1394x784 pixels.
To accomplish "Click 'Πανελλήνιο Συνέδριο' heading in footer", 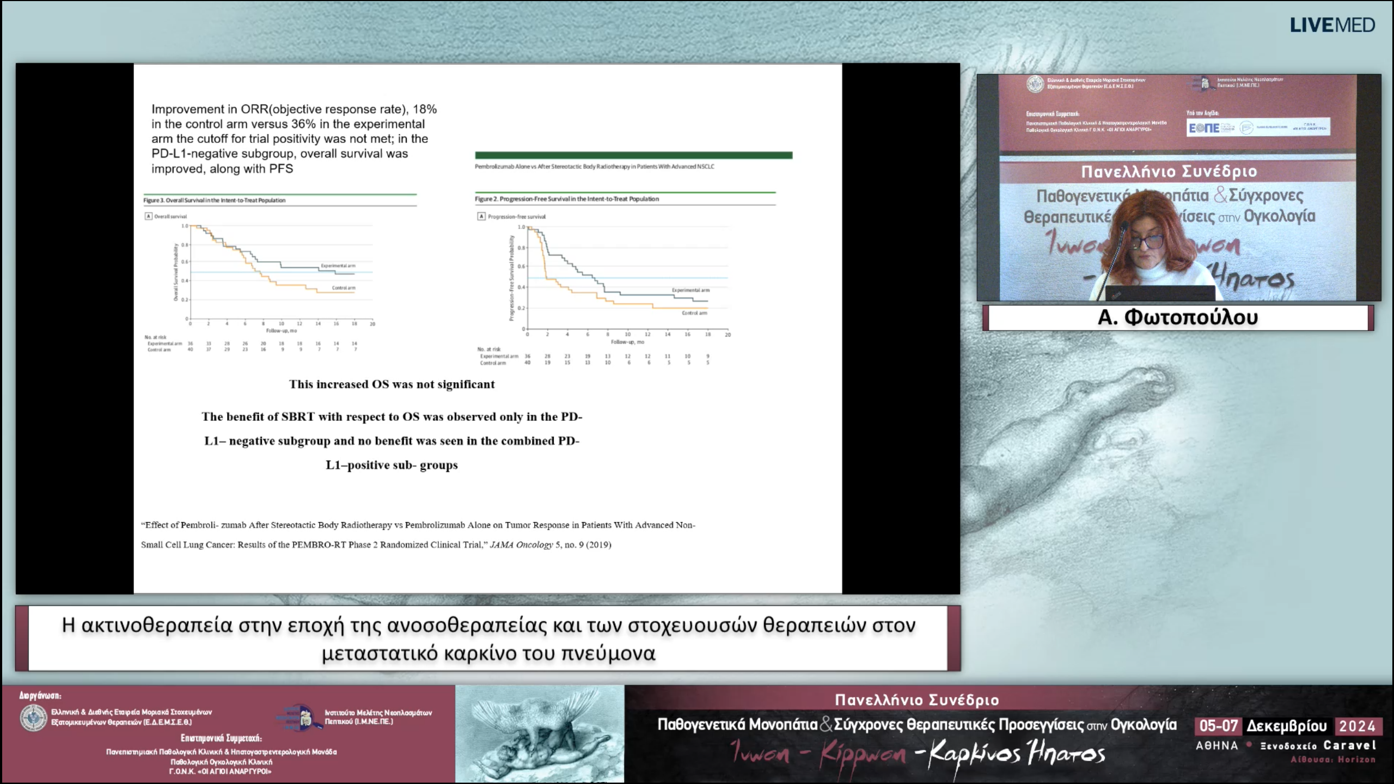I will tap(917, 700).
